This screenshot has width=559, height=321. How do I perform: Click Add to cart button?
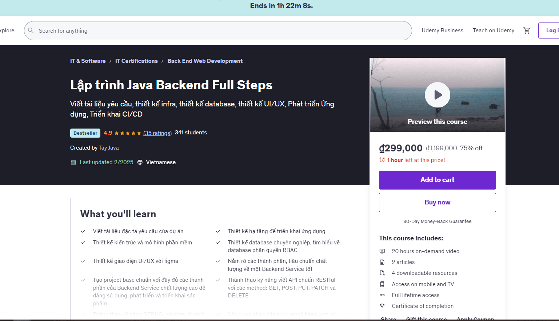[438, 180]
